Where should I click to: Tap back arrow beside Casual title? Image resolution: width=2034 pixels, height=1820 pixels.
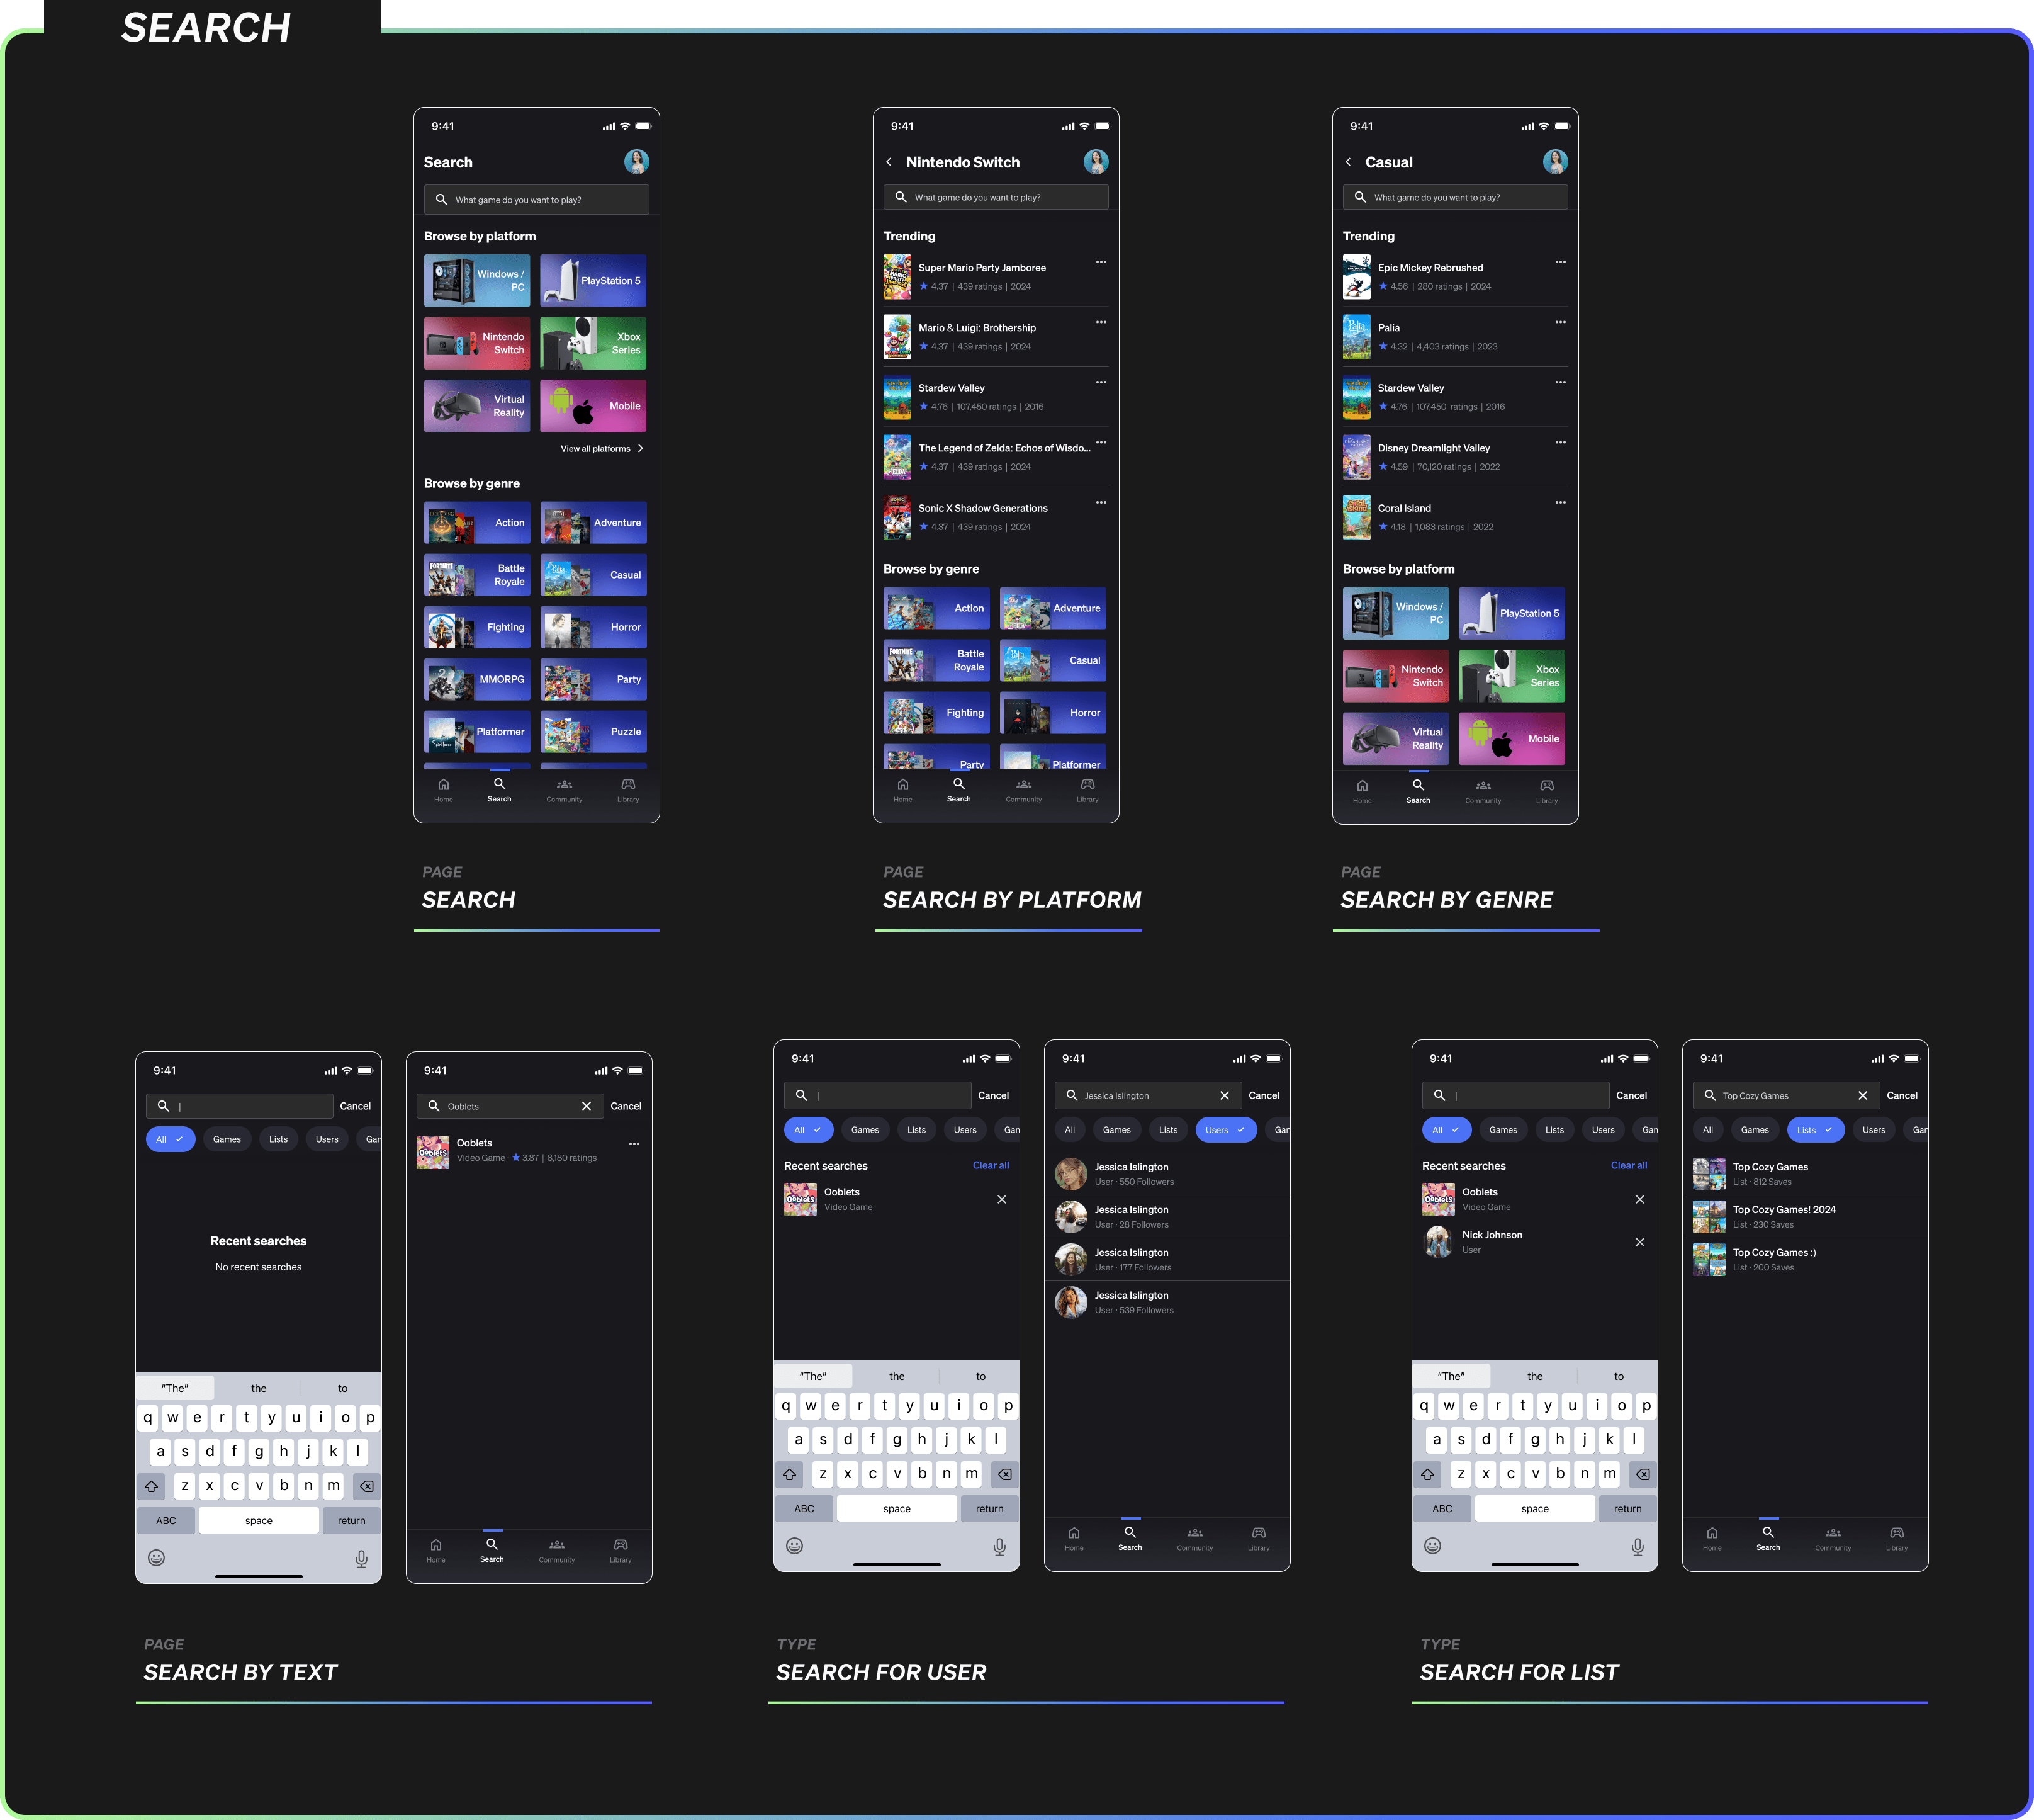coord(1348,162)
